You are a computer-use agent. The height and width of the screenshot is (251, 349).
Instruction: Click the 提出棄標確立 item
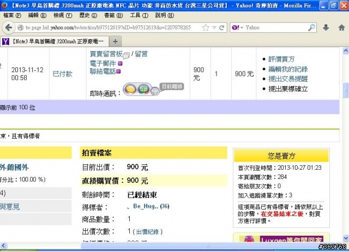coord(288,89)
